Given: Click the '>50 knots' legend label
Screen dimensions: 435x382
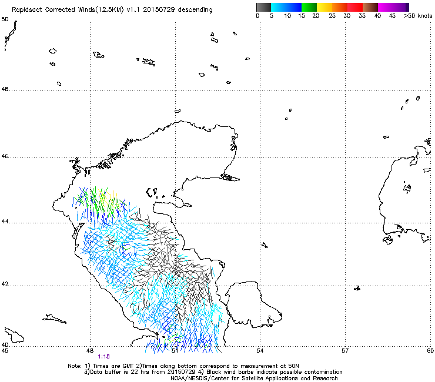Looking at the screenshot, I should point(418,16).
